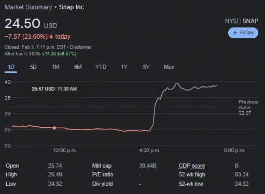The width and height of the screenshot is (265, 194).
Task: Click the NYSE: SNAP ticker label
Action: click(x=242, y=21)
